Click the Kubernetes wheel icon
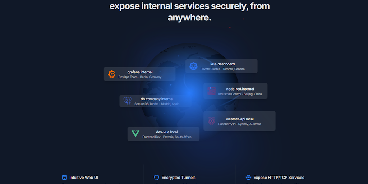368x184 pixels. pos(193,66)
